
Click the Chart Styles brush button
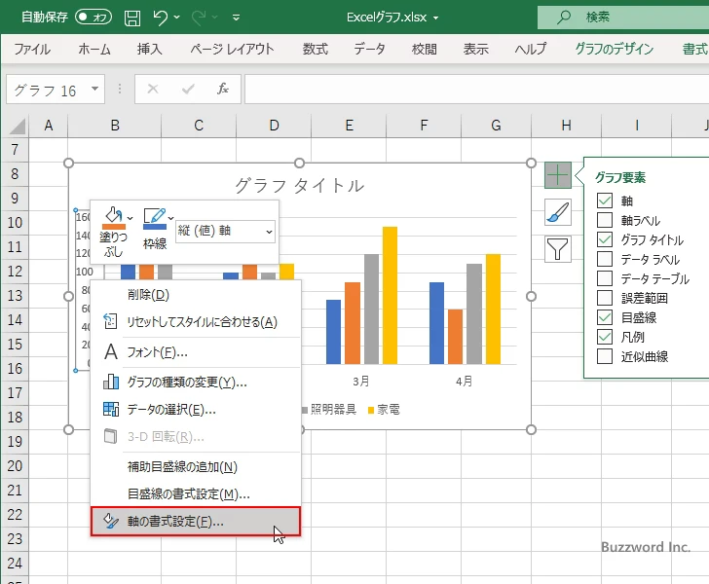pyautogui.click(x=557, y=212)
